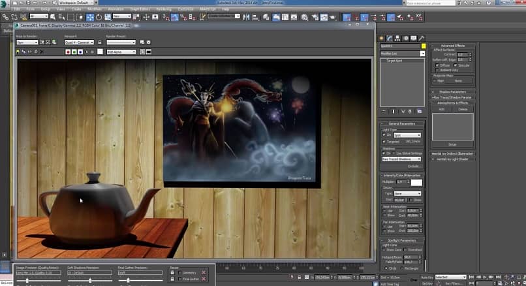Viewport: 526px width, 286px height.
Task: Enable Show Cone checkbox
Action: [384, 249]
